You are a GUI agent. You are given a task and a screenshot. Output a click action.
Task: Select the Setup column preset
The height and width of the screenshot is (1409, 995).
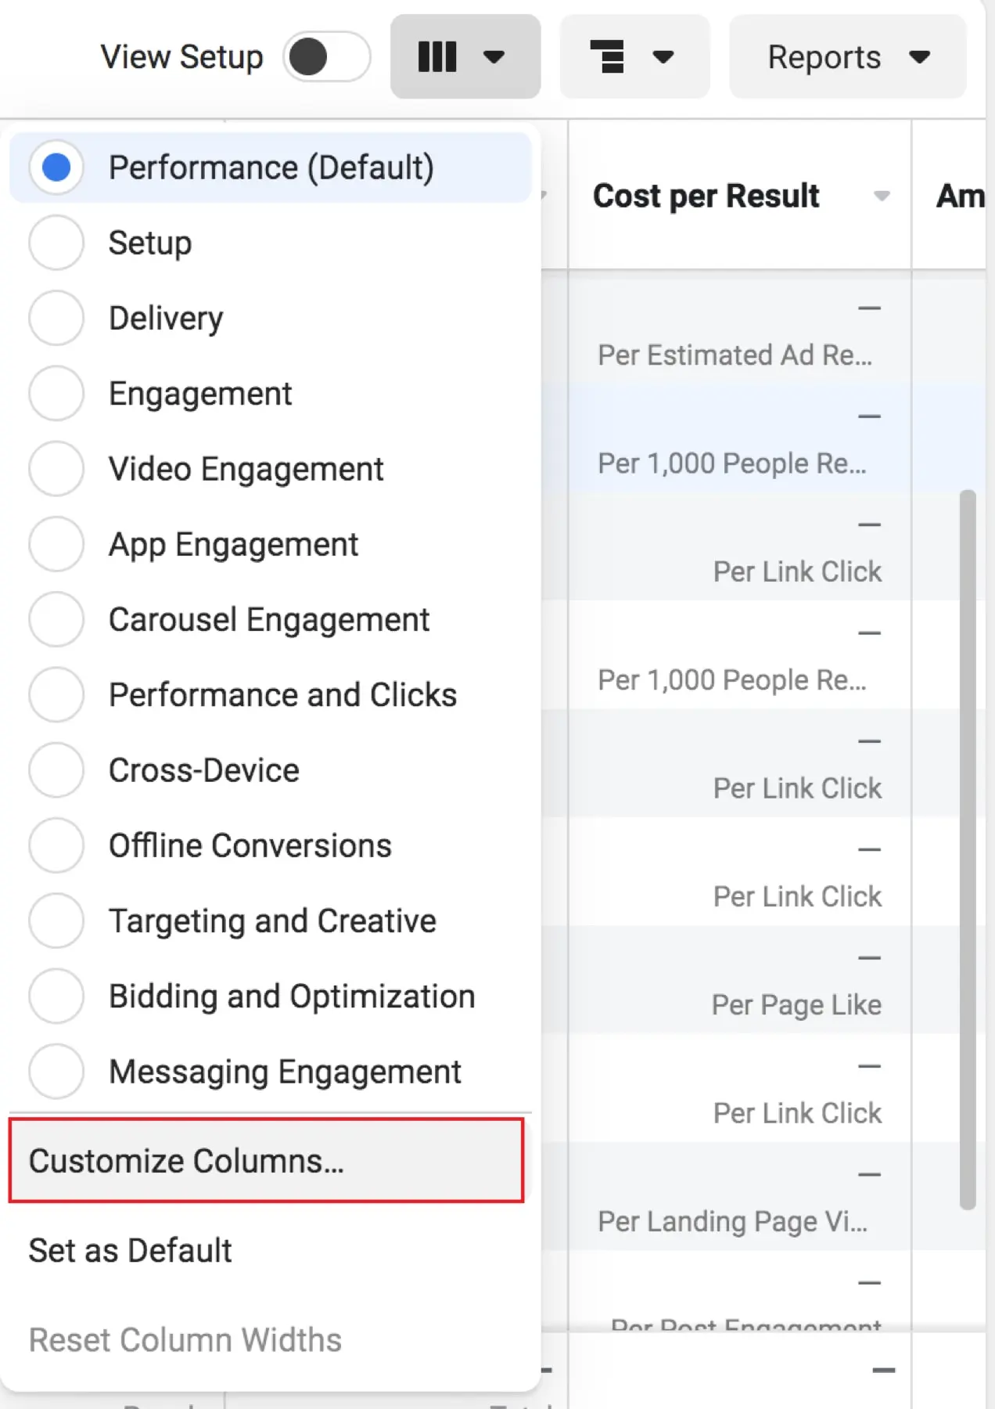tap(56, 243)
